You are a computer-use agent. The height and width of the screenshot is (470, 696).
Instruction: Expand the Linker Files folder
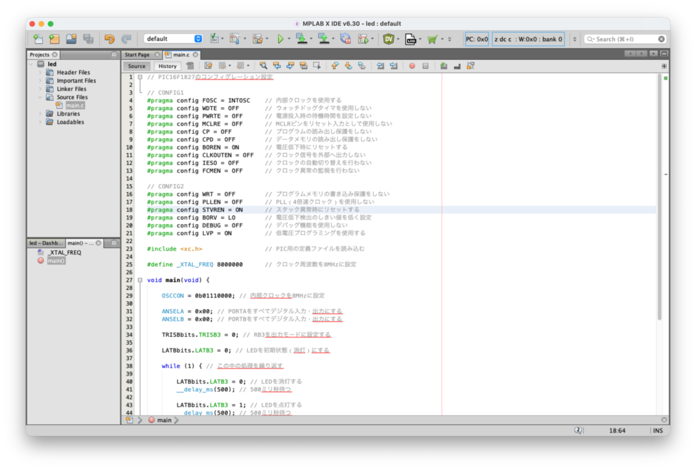click(40, 89)
